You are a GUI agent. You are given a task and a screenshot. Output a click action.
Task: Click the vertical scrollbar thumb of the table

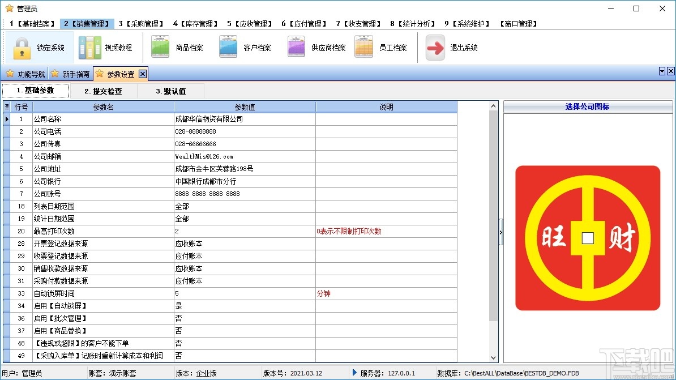494,216
